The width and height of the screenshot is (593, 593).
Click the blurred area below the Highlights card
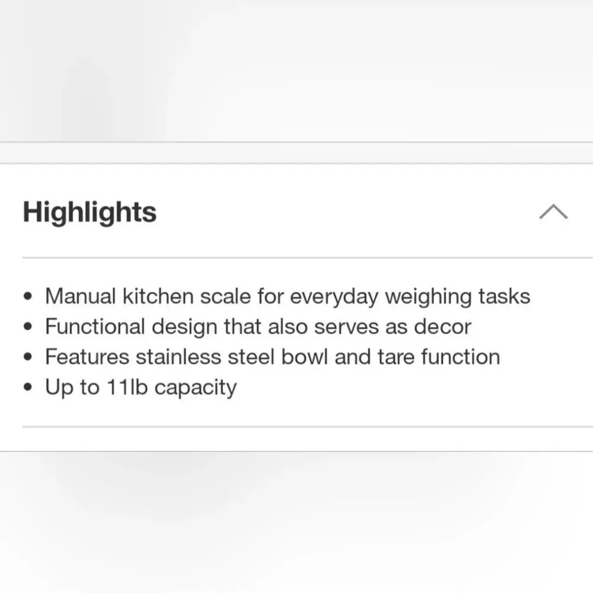(296, 522)
